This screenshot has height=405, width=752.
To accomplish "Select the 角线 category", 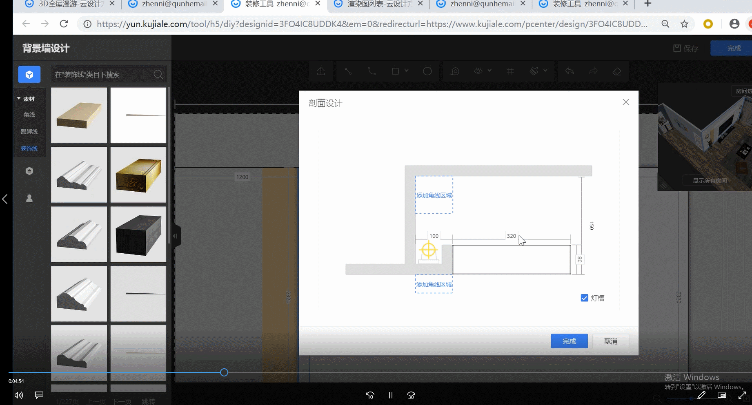I will 29,115.
